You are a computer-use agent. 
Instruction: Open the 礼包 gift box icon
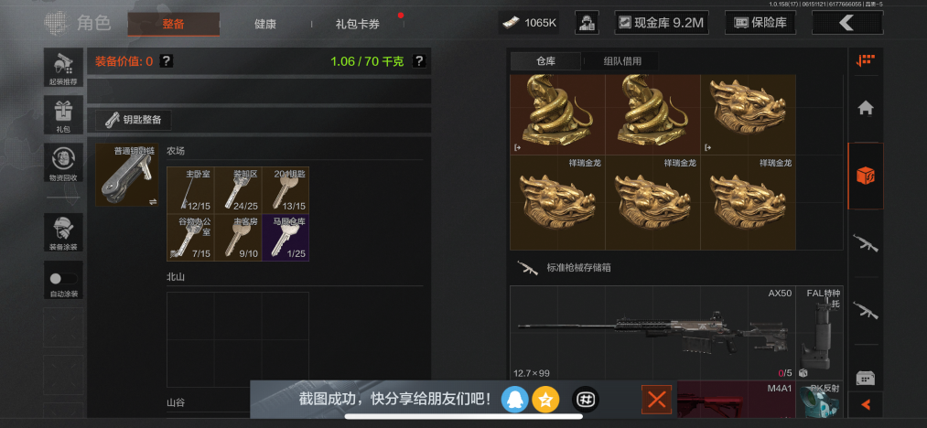63,114
